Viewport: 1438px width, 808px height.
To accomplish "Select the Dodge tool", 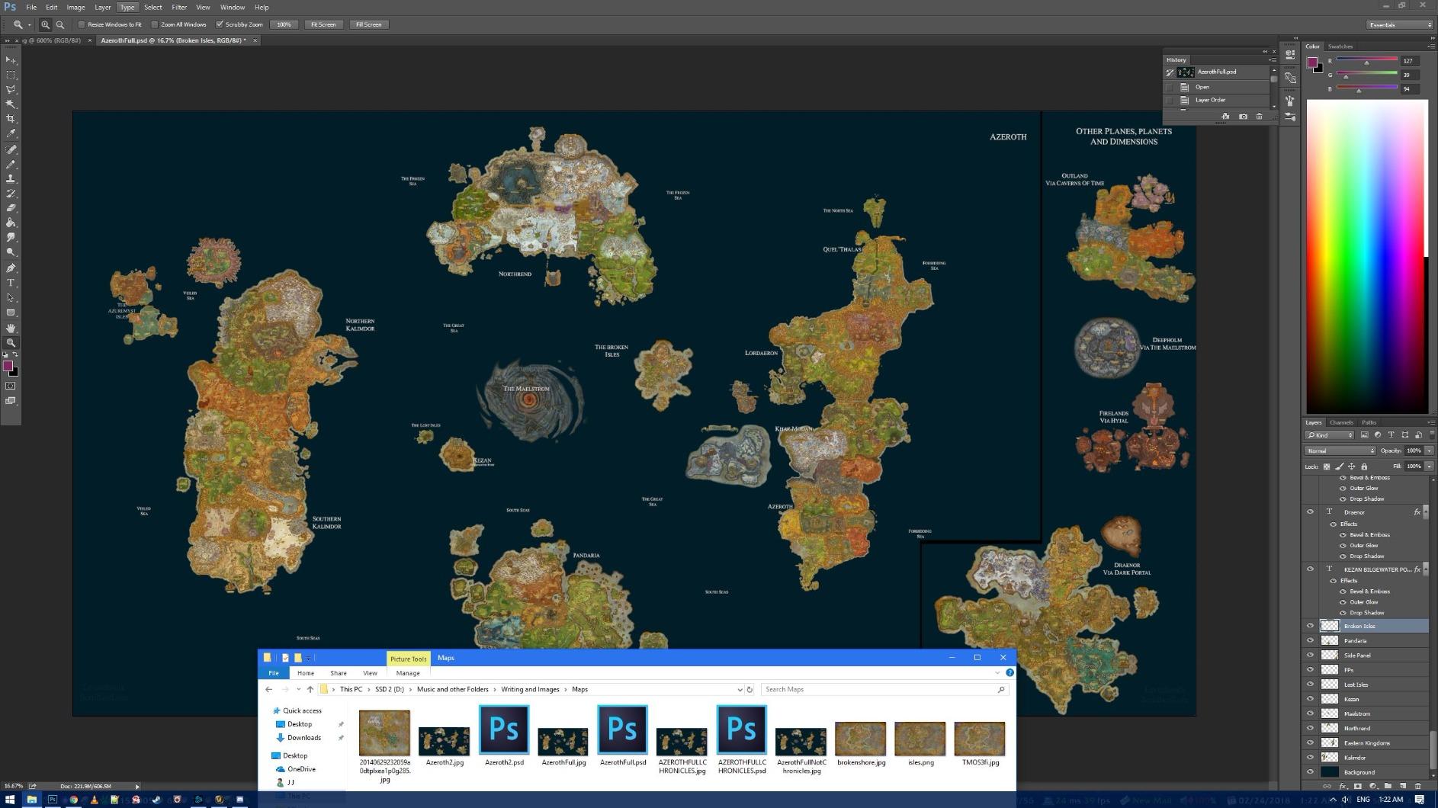I will [11, 252].
